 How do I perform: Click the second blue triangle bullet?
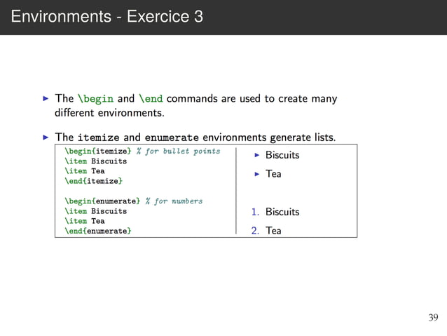click(46, 137)
